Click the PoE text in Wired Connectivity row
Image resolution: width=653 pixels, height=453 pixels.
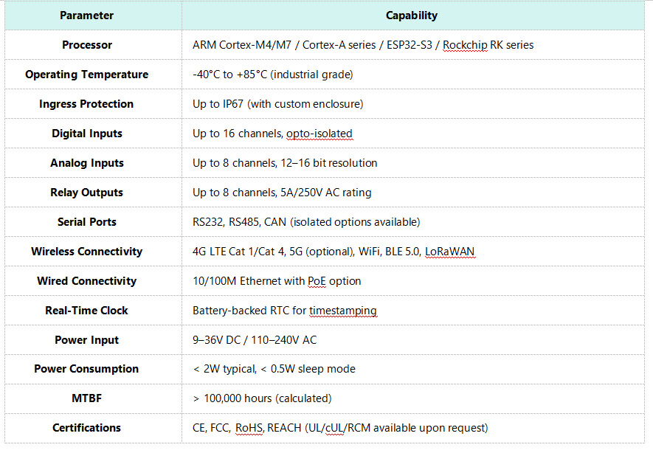click(x=317, y=281)
